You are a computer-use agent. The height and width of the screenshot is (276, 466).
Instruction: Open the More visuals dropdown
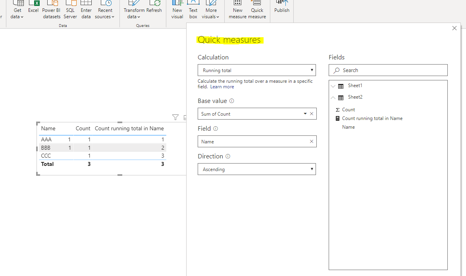click(211, 10)
